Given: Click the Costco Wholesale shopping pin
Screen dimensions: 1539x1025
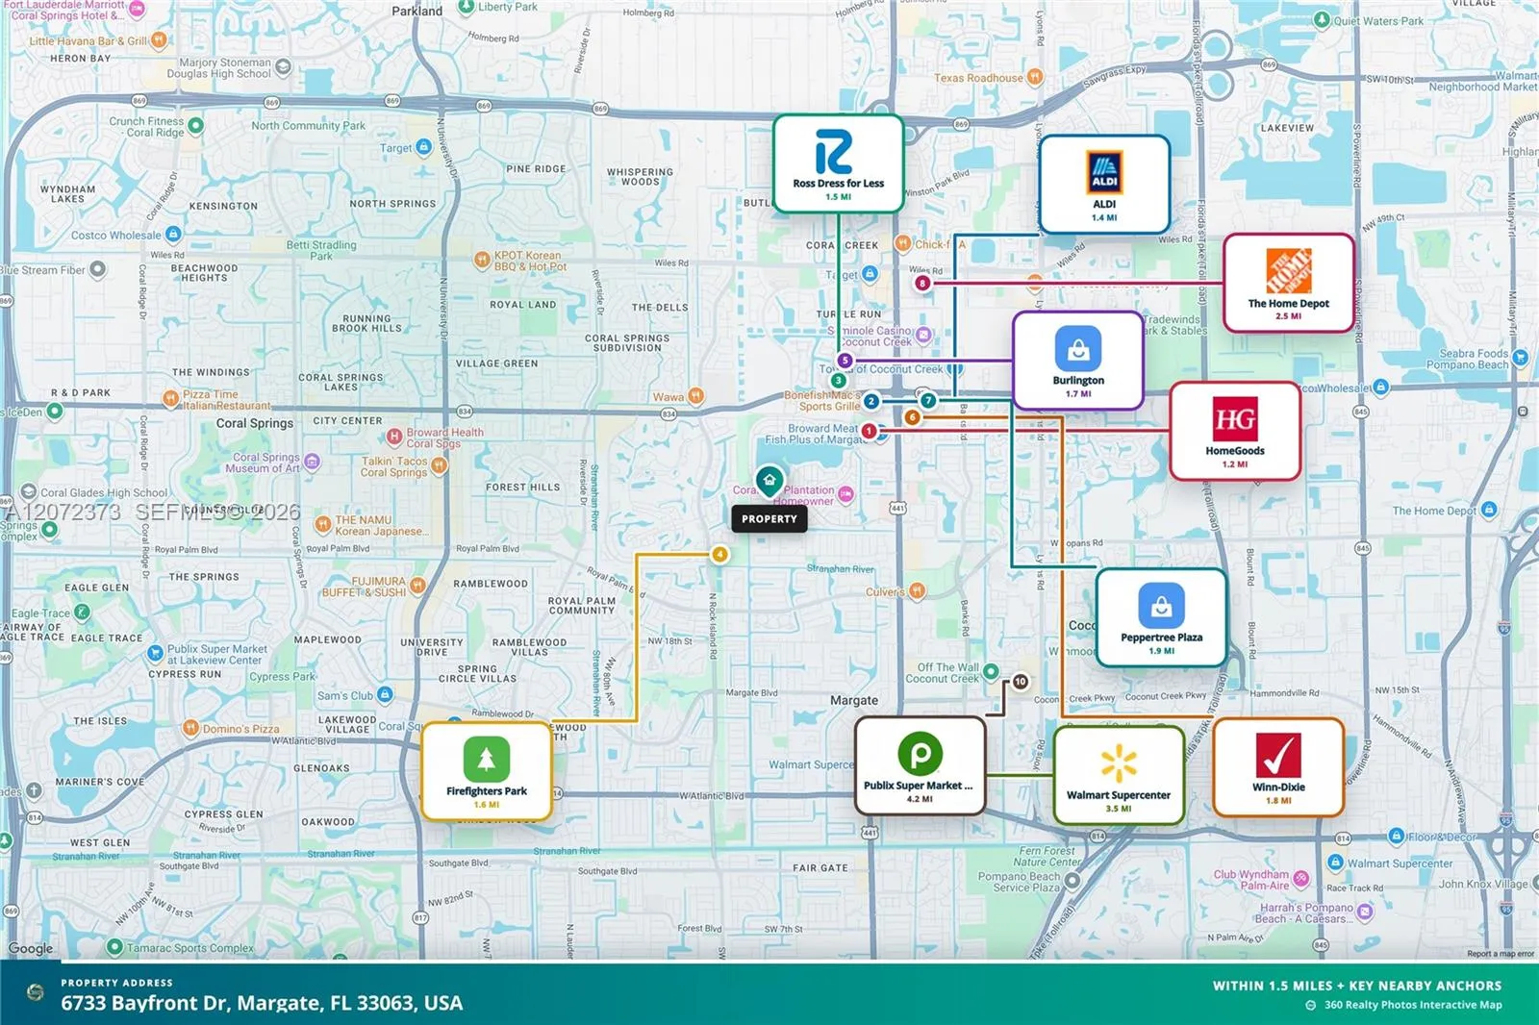Looking at the screenshot, I should [173, 234].
